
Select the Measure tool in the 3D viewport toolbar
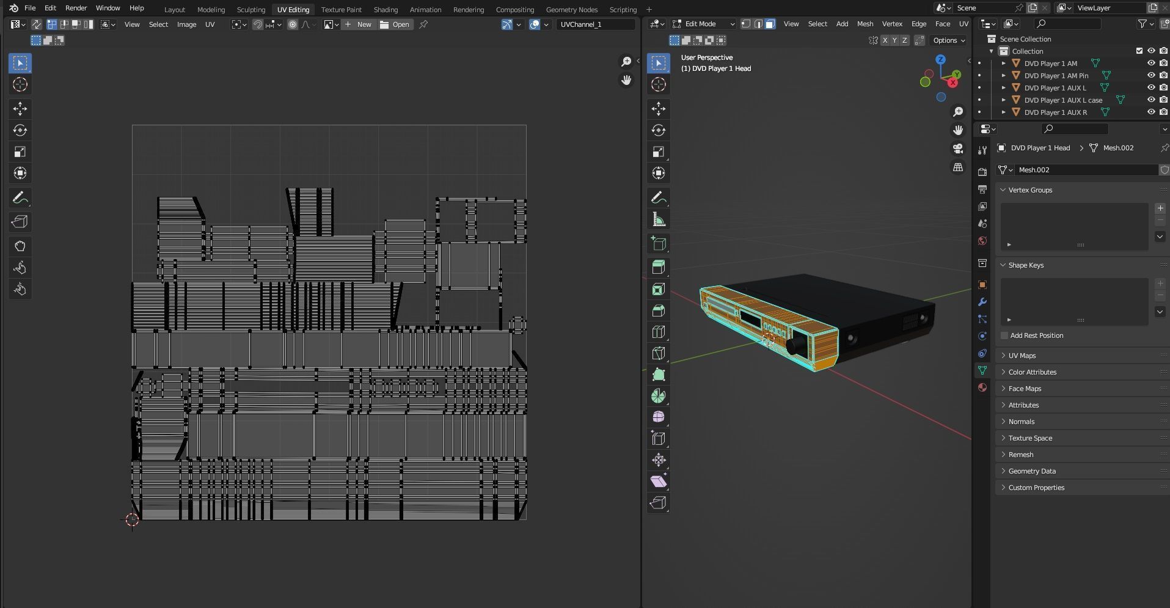(659, 219)
